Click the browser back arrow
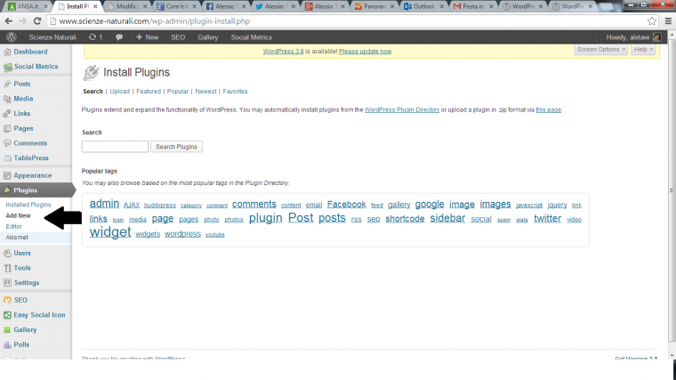The width and height of the screenshot is (676, 380). (9, 21)
